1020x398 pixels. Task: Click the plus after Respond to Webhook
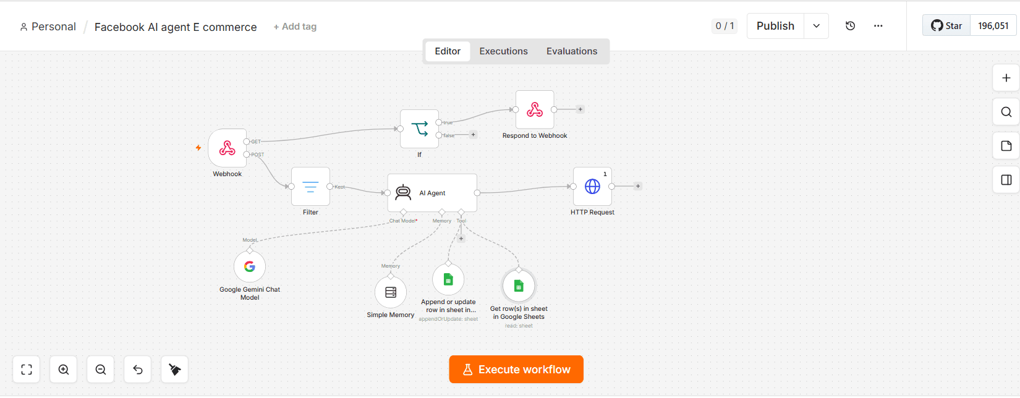point(580,109)
